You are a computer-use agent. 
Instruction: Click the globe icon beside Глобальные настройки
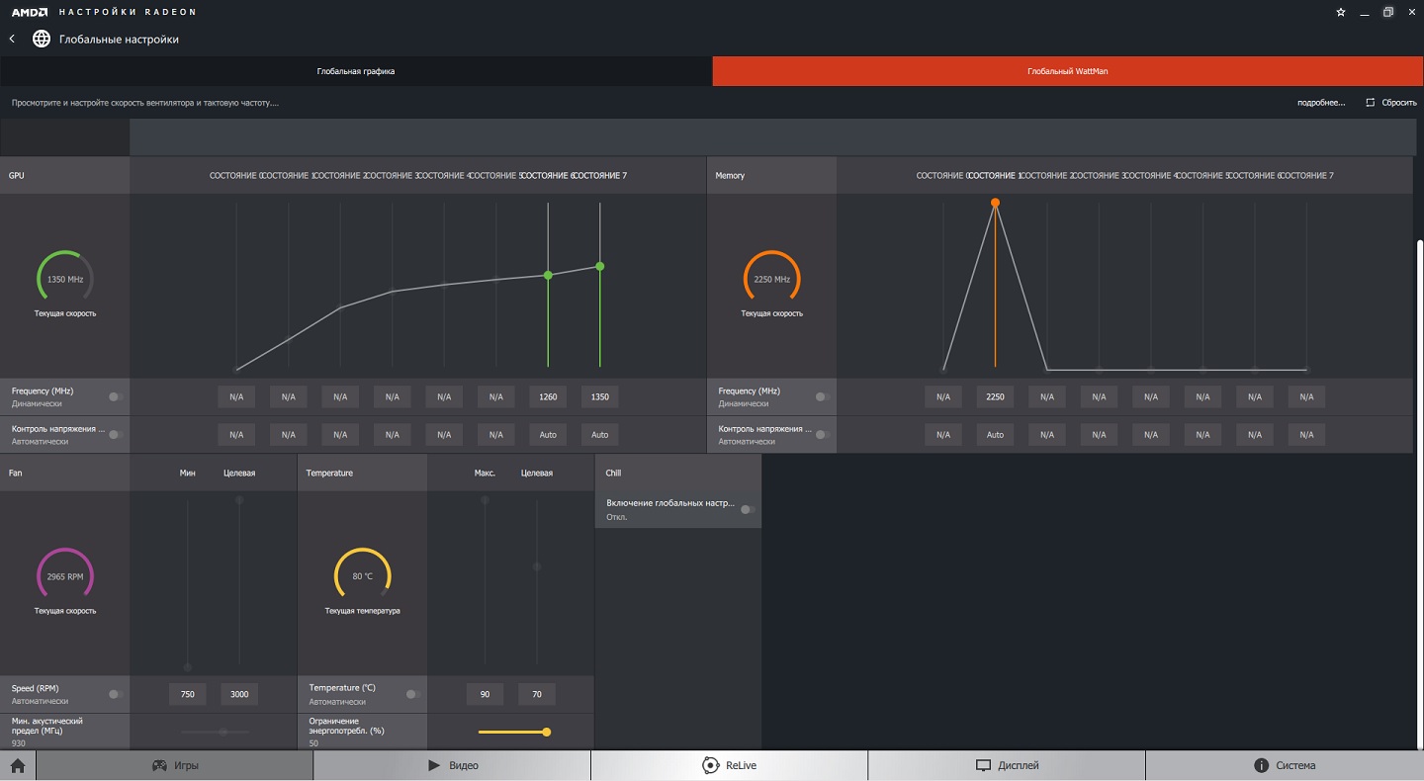tap(42, 40)
